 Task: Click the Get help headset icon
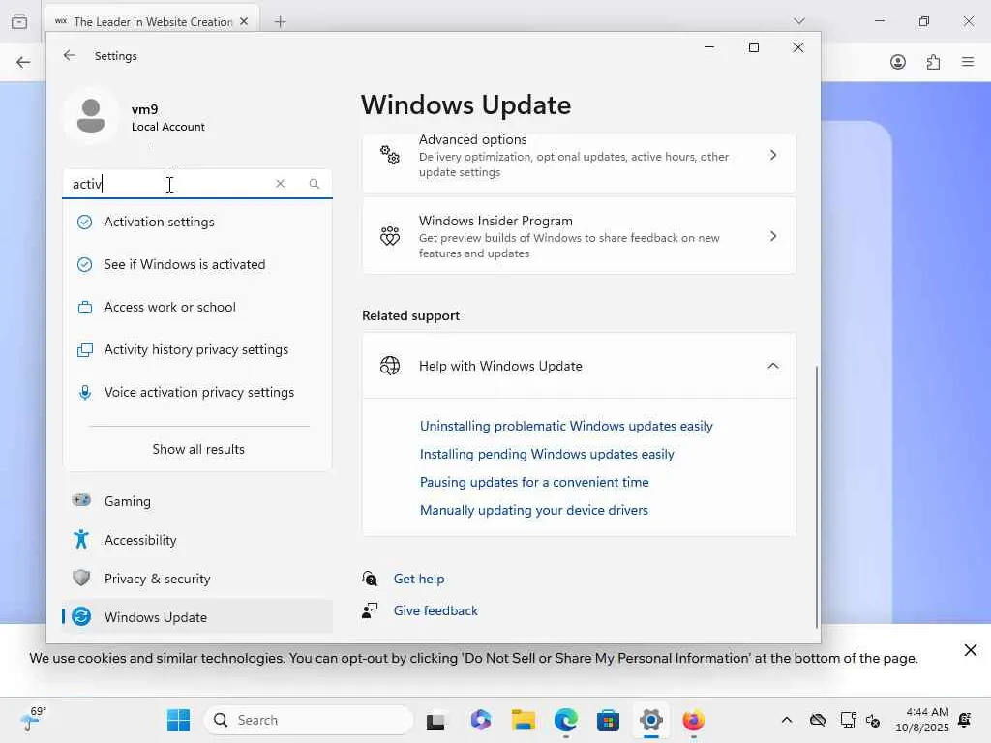click(x=370, y=579)
